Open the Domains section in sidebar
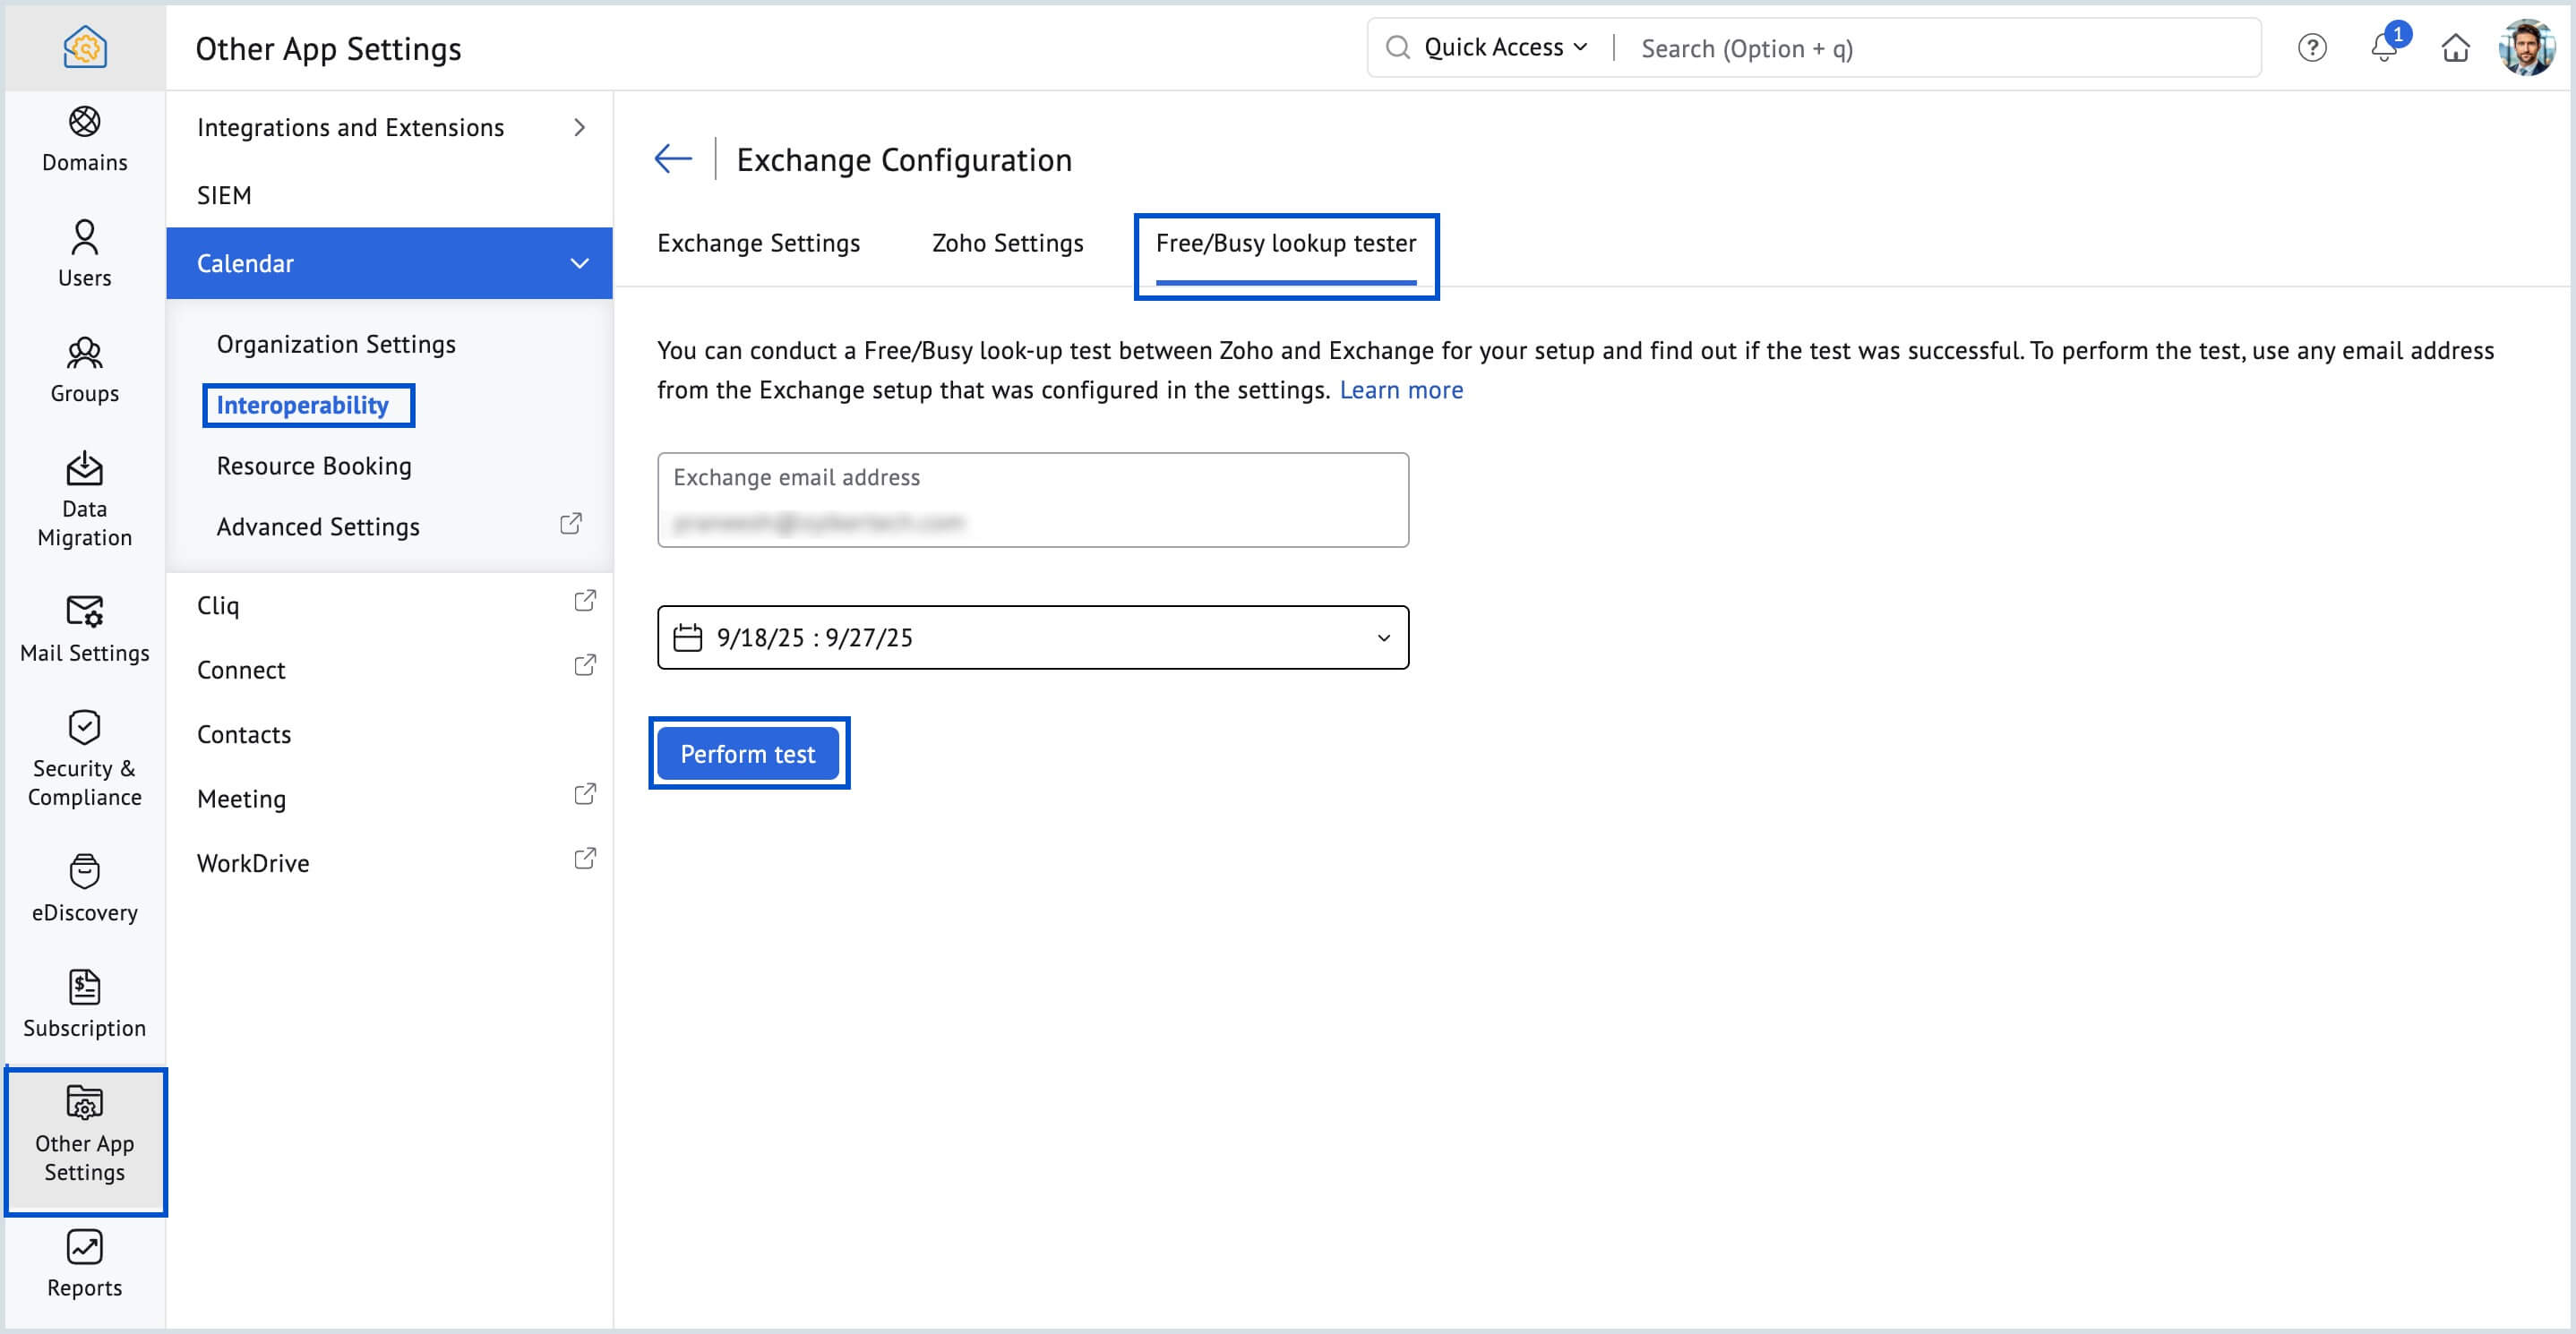This screenshot has width=2576, height=1334. tap(84, 139)
